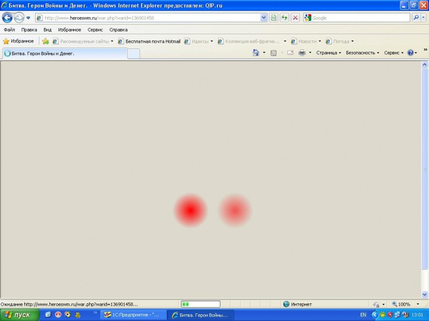Open the Страница command bar menu
The height and width of the screenshot is (321, 429).
328,53
